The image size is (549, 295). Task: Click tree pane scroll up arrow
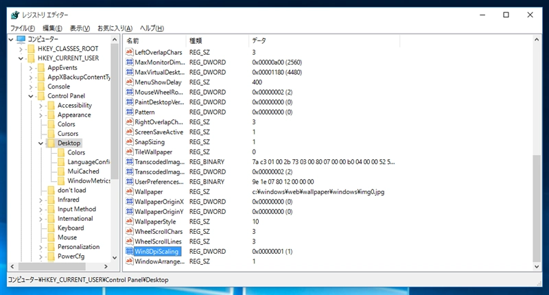coord(115,40)
